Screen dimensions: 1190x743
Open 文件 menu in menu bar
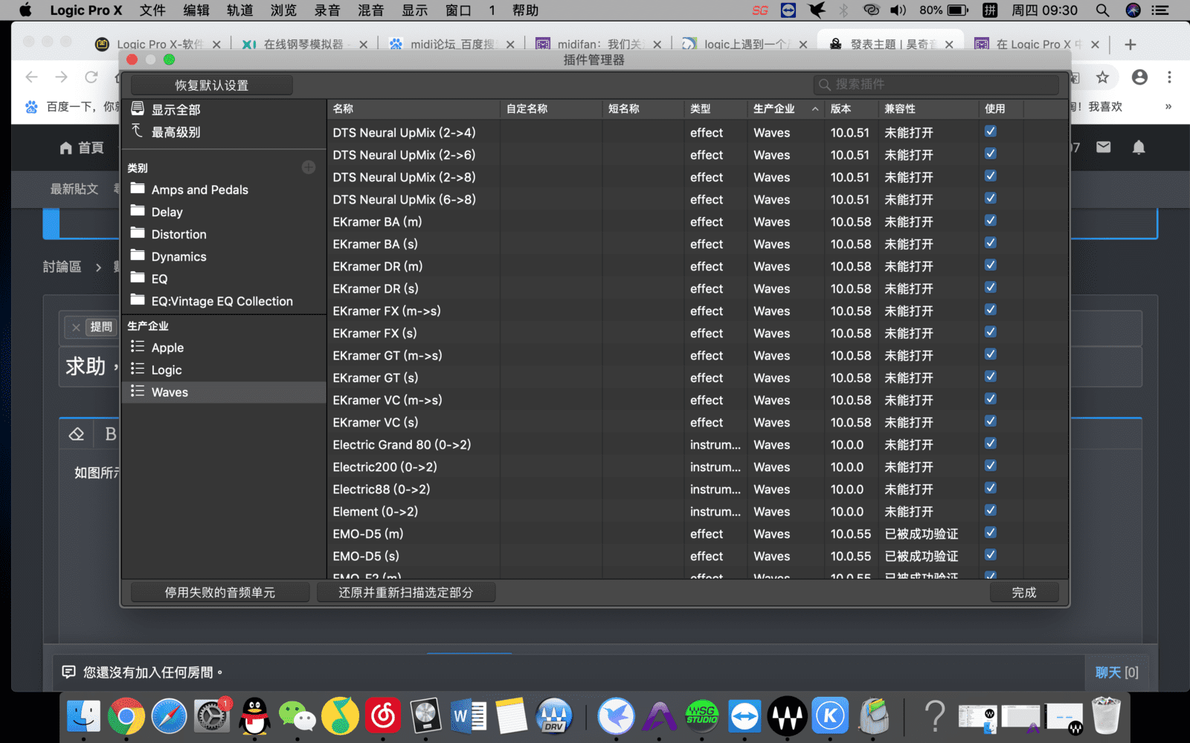[x=152, y=10]
